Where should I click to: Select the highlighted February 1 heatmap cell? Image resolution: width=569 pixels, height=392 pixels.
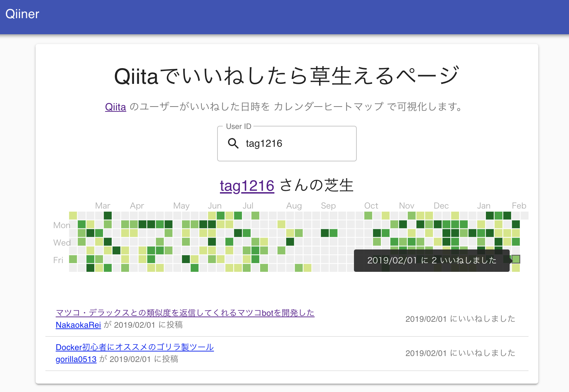pyautogui.click(x=516, y=259)
